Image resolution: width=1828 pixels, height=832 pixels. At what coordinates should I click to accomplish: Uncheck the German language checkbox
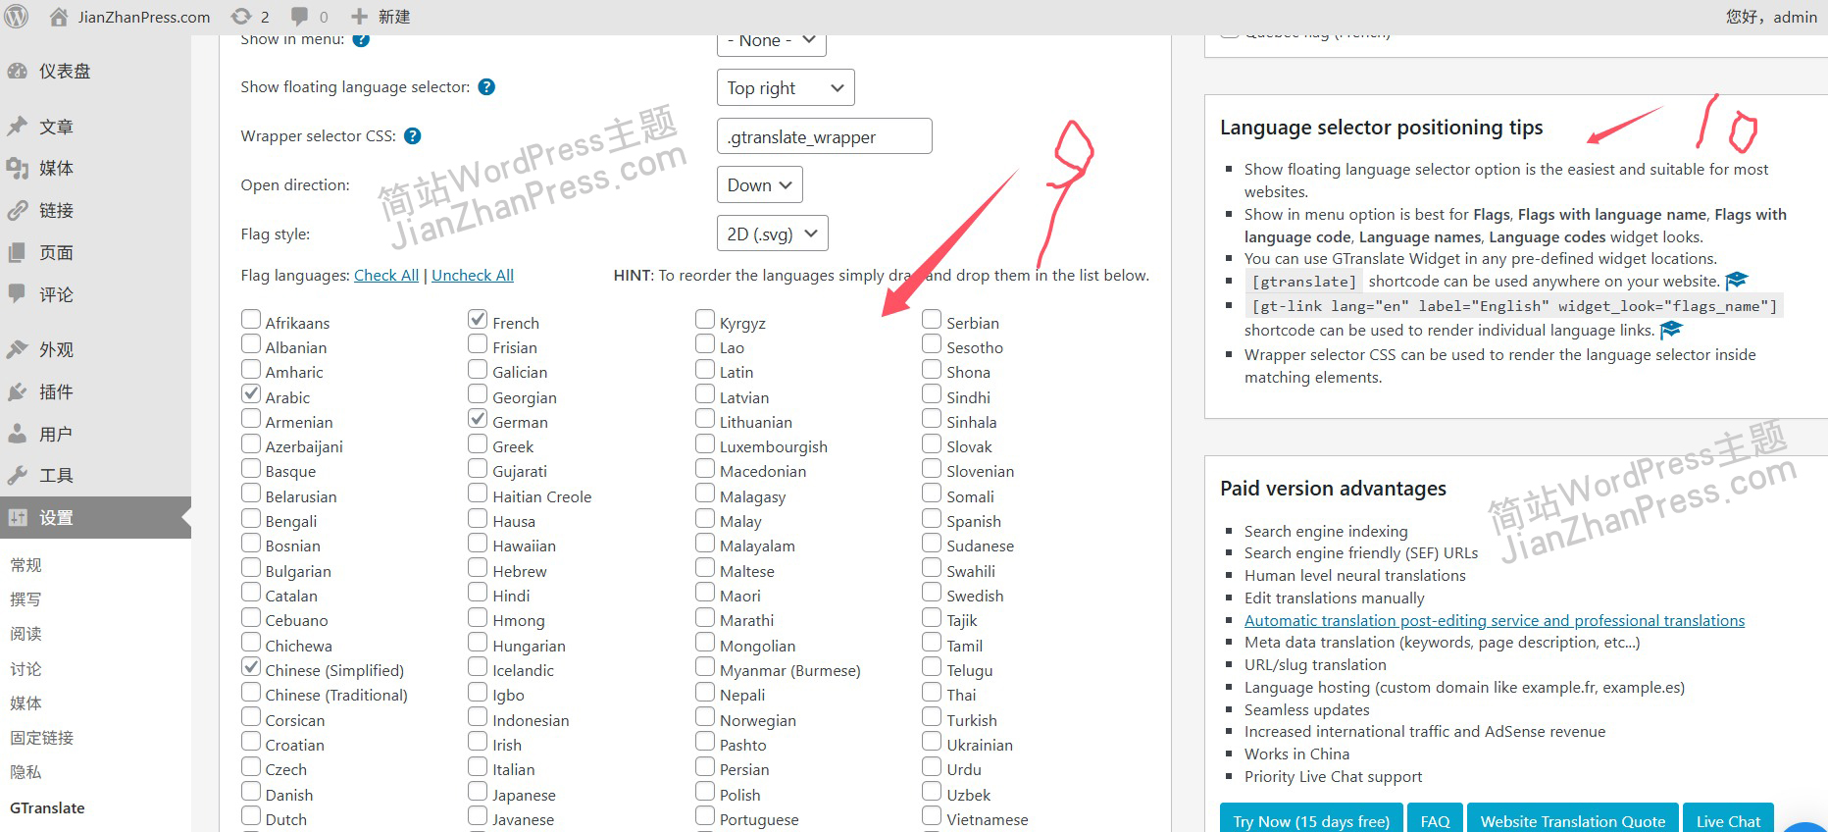pos(478,419)
